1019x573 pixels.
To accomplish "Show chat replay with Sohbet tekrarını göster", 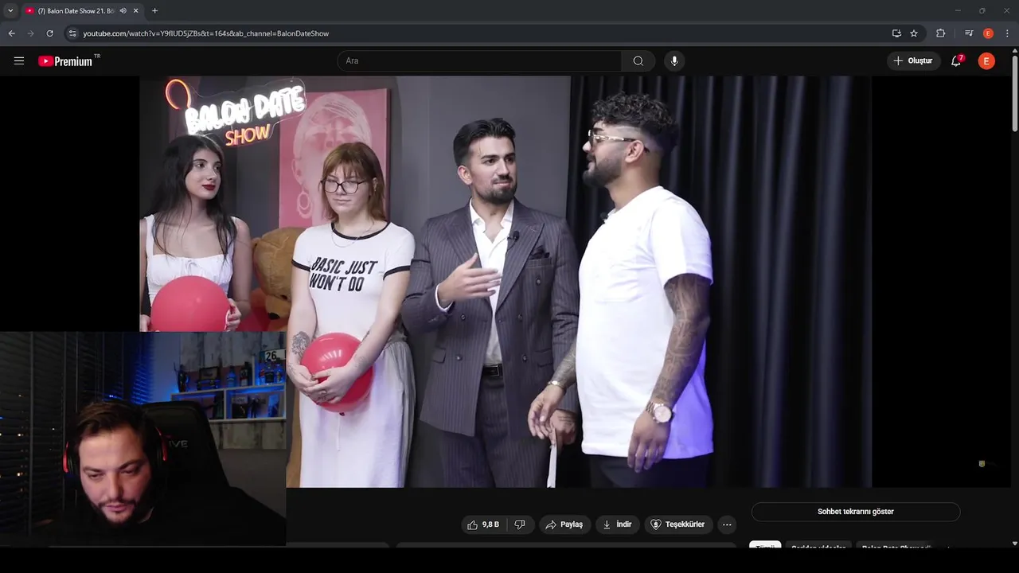I will (856, 512).
